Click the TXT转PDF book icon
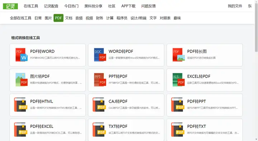Viewport: 258px width, 141px height. point(99,130)
